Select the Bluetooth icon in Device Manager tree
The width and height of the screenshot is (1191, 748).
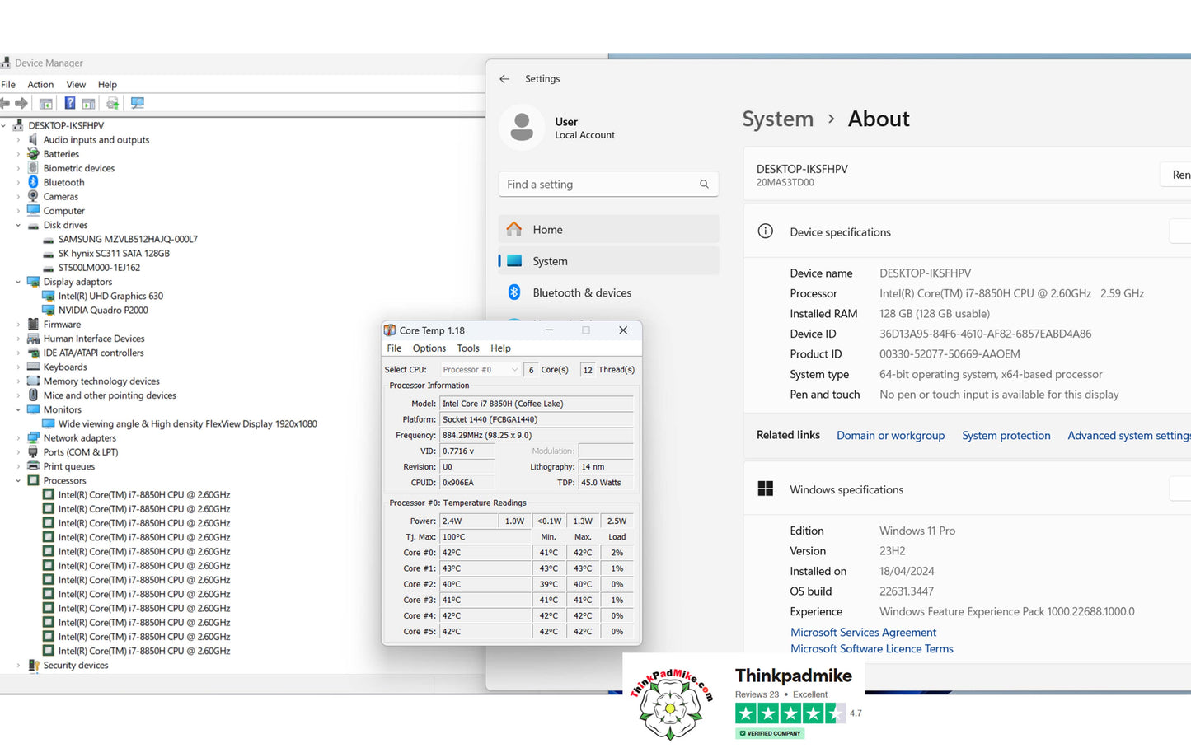pyautogui.click(x=34, y=182)
